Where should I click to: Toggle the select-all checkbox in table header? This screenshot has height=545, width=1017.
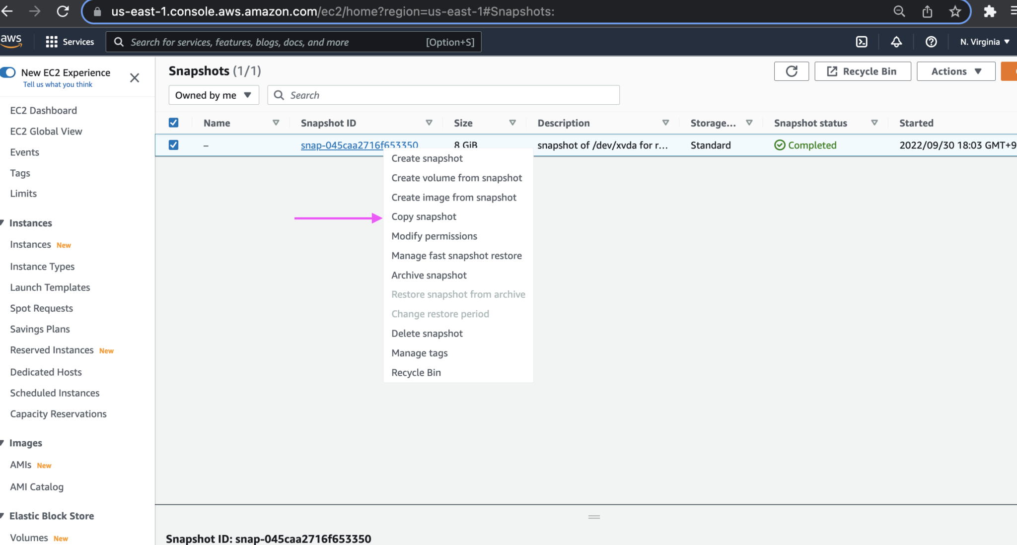173,122
